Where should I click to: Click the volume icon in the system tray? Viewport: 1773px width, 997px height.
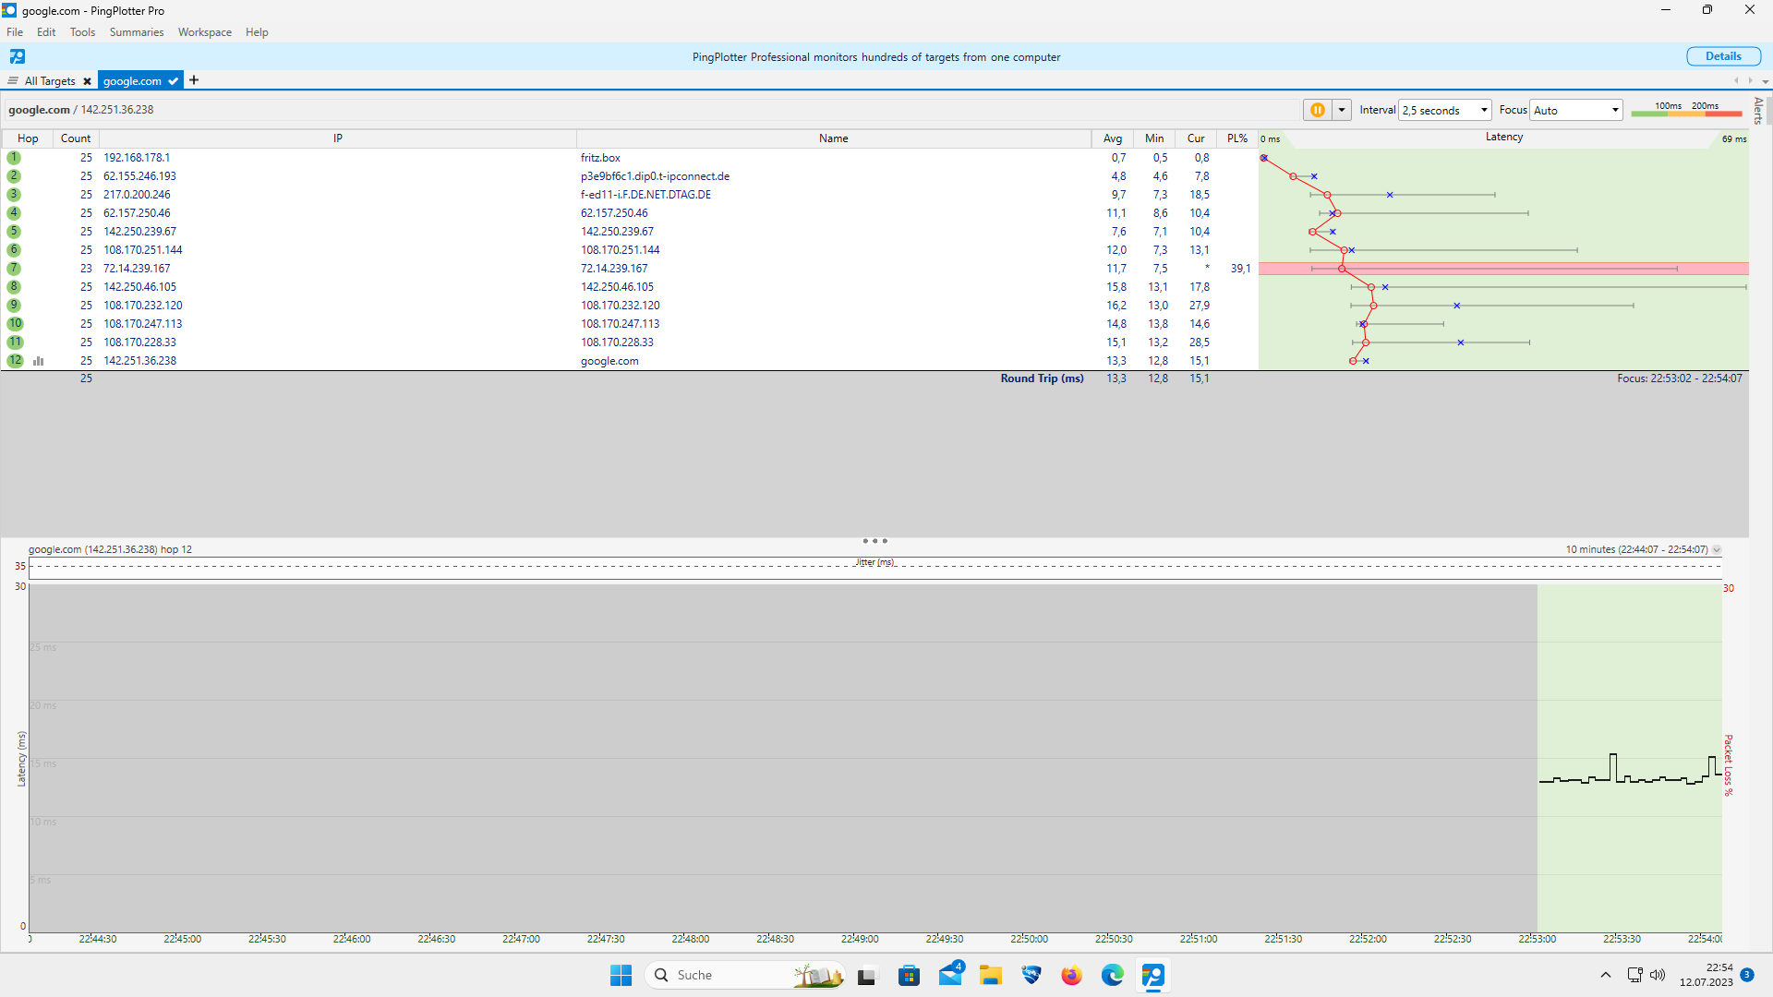(1659, 975)
